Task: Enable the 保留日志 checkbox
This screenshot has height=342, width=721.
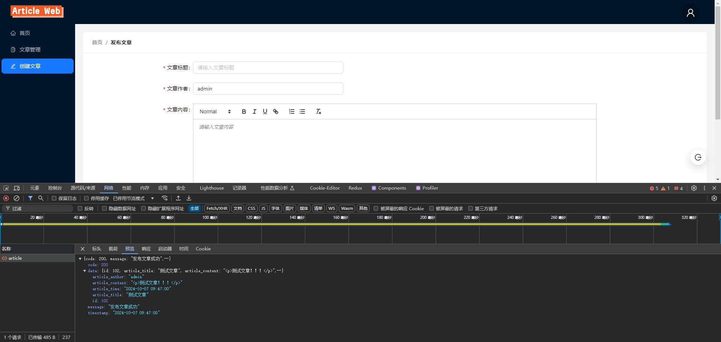Action: pos(54,198)
